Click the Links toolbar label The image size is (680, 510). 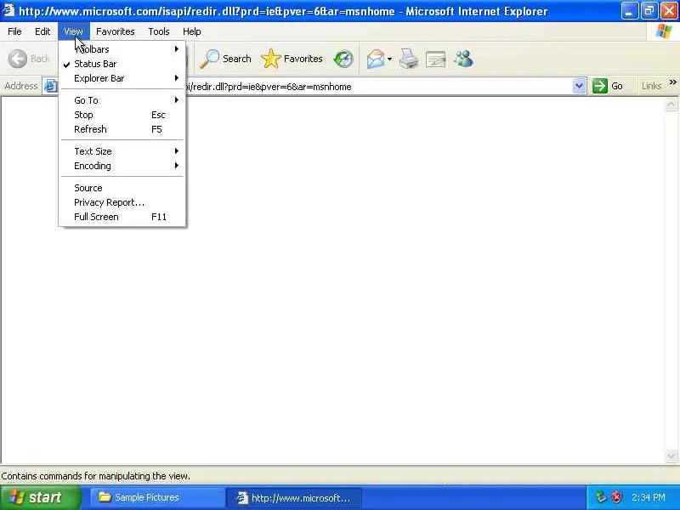click(x=651, y=86)
